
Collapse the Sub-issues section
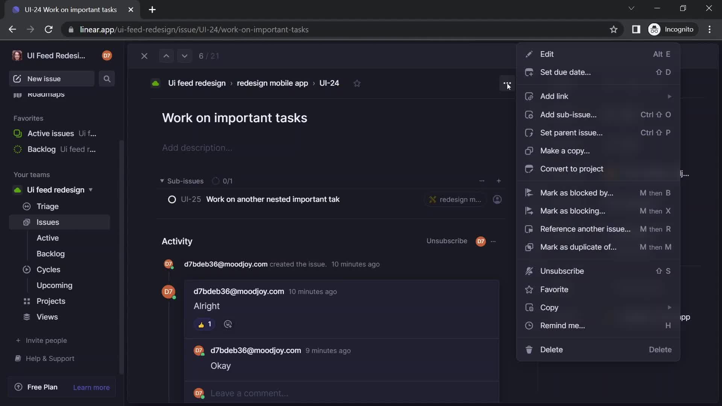click(x=162, y=181)
